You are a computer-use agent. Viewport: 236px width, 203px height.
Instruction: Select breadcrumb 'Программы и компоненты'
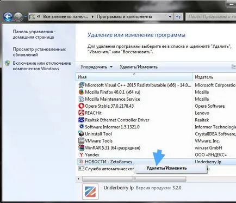point(124,17)
